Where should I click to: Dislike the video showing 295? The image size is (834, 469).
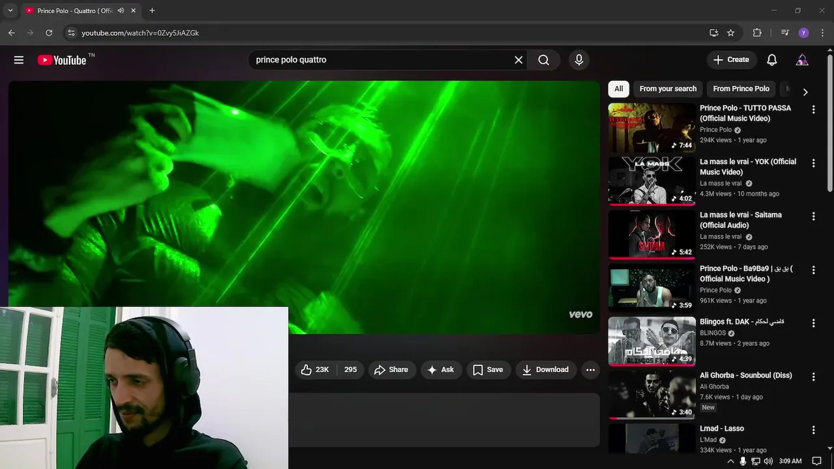click(x=351, y=369)
